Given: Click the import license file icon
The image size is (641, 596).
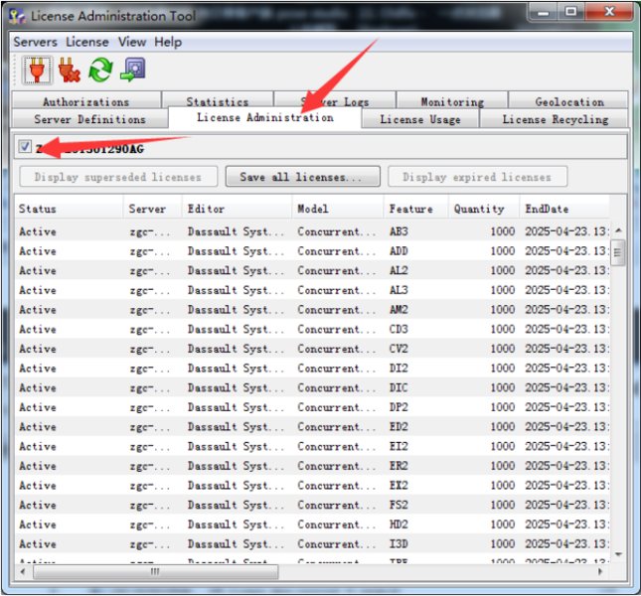Looking at the screenshot, I should click(x=132, y=70).
